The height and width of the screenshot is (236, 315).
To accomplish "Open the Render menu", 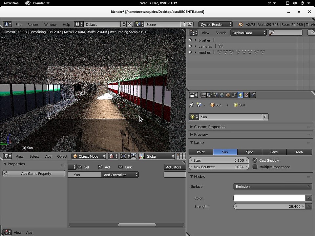I will pos(33,25).
